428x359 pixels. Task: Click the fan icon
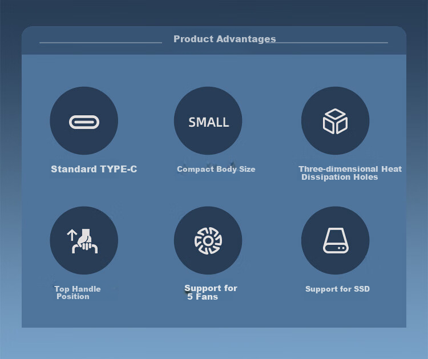208,241
